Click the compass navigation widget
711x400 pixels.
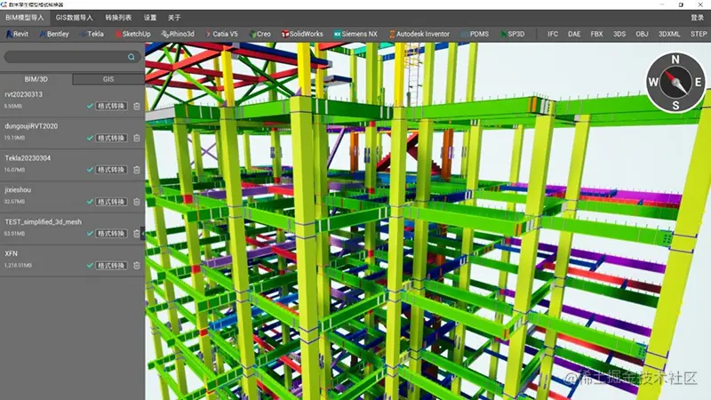click(x=675, y=82)
